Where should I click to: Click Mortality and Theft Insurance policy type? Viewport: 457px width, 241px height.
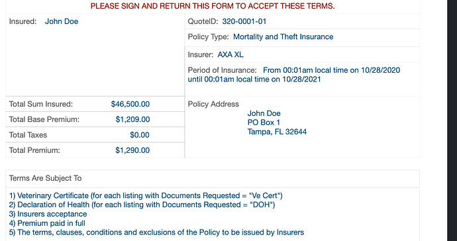point(283,36)
